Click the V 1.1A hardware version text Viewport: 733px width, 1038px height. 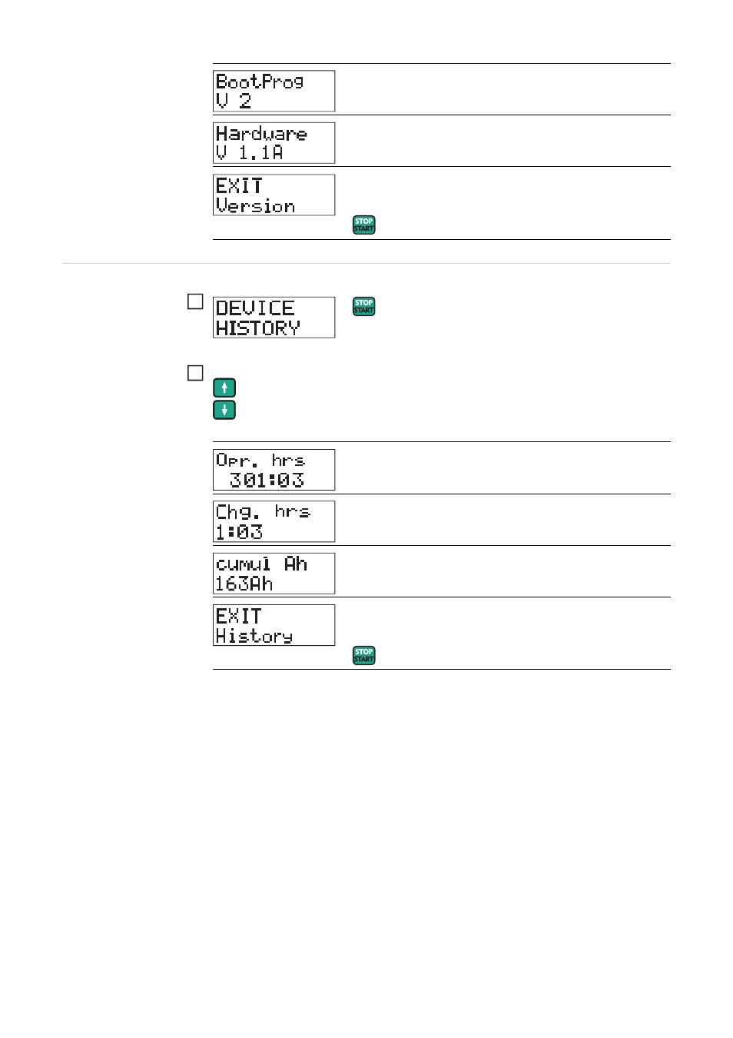click(250, 153)
